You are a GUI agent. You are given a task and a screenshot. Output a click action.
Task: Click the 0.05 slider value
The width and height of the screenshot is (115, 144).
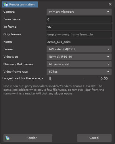104,78
